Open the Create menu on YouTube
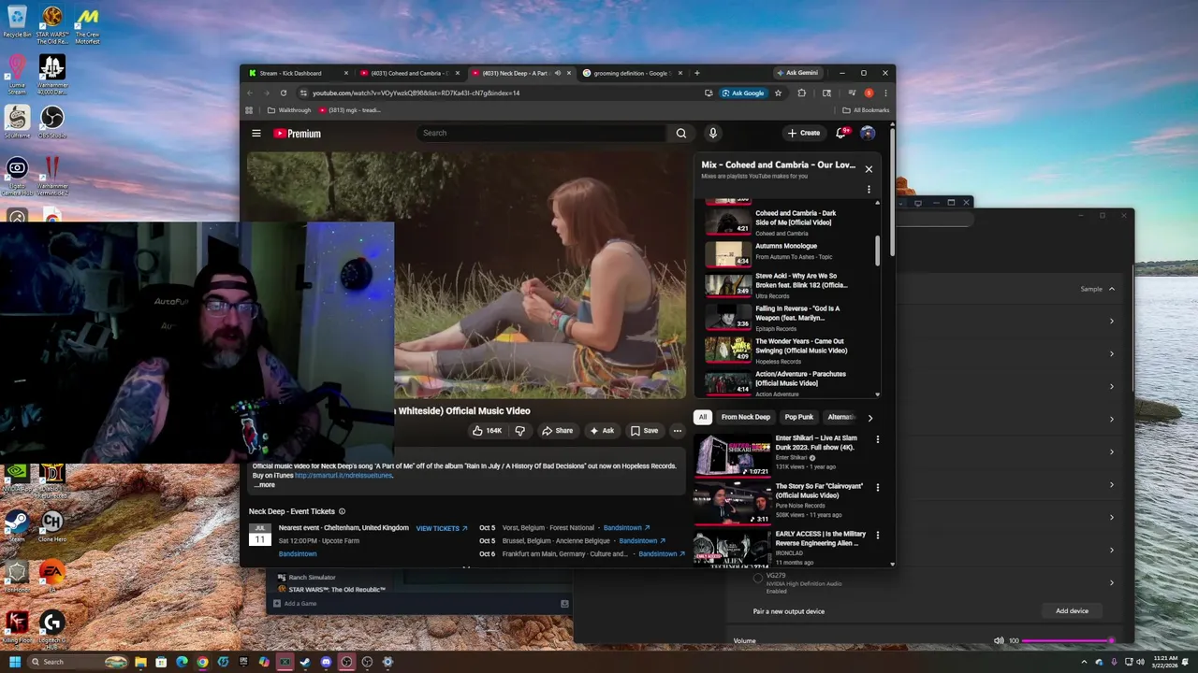 (x=803, y=133)
